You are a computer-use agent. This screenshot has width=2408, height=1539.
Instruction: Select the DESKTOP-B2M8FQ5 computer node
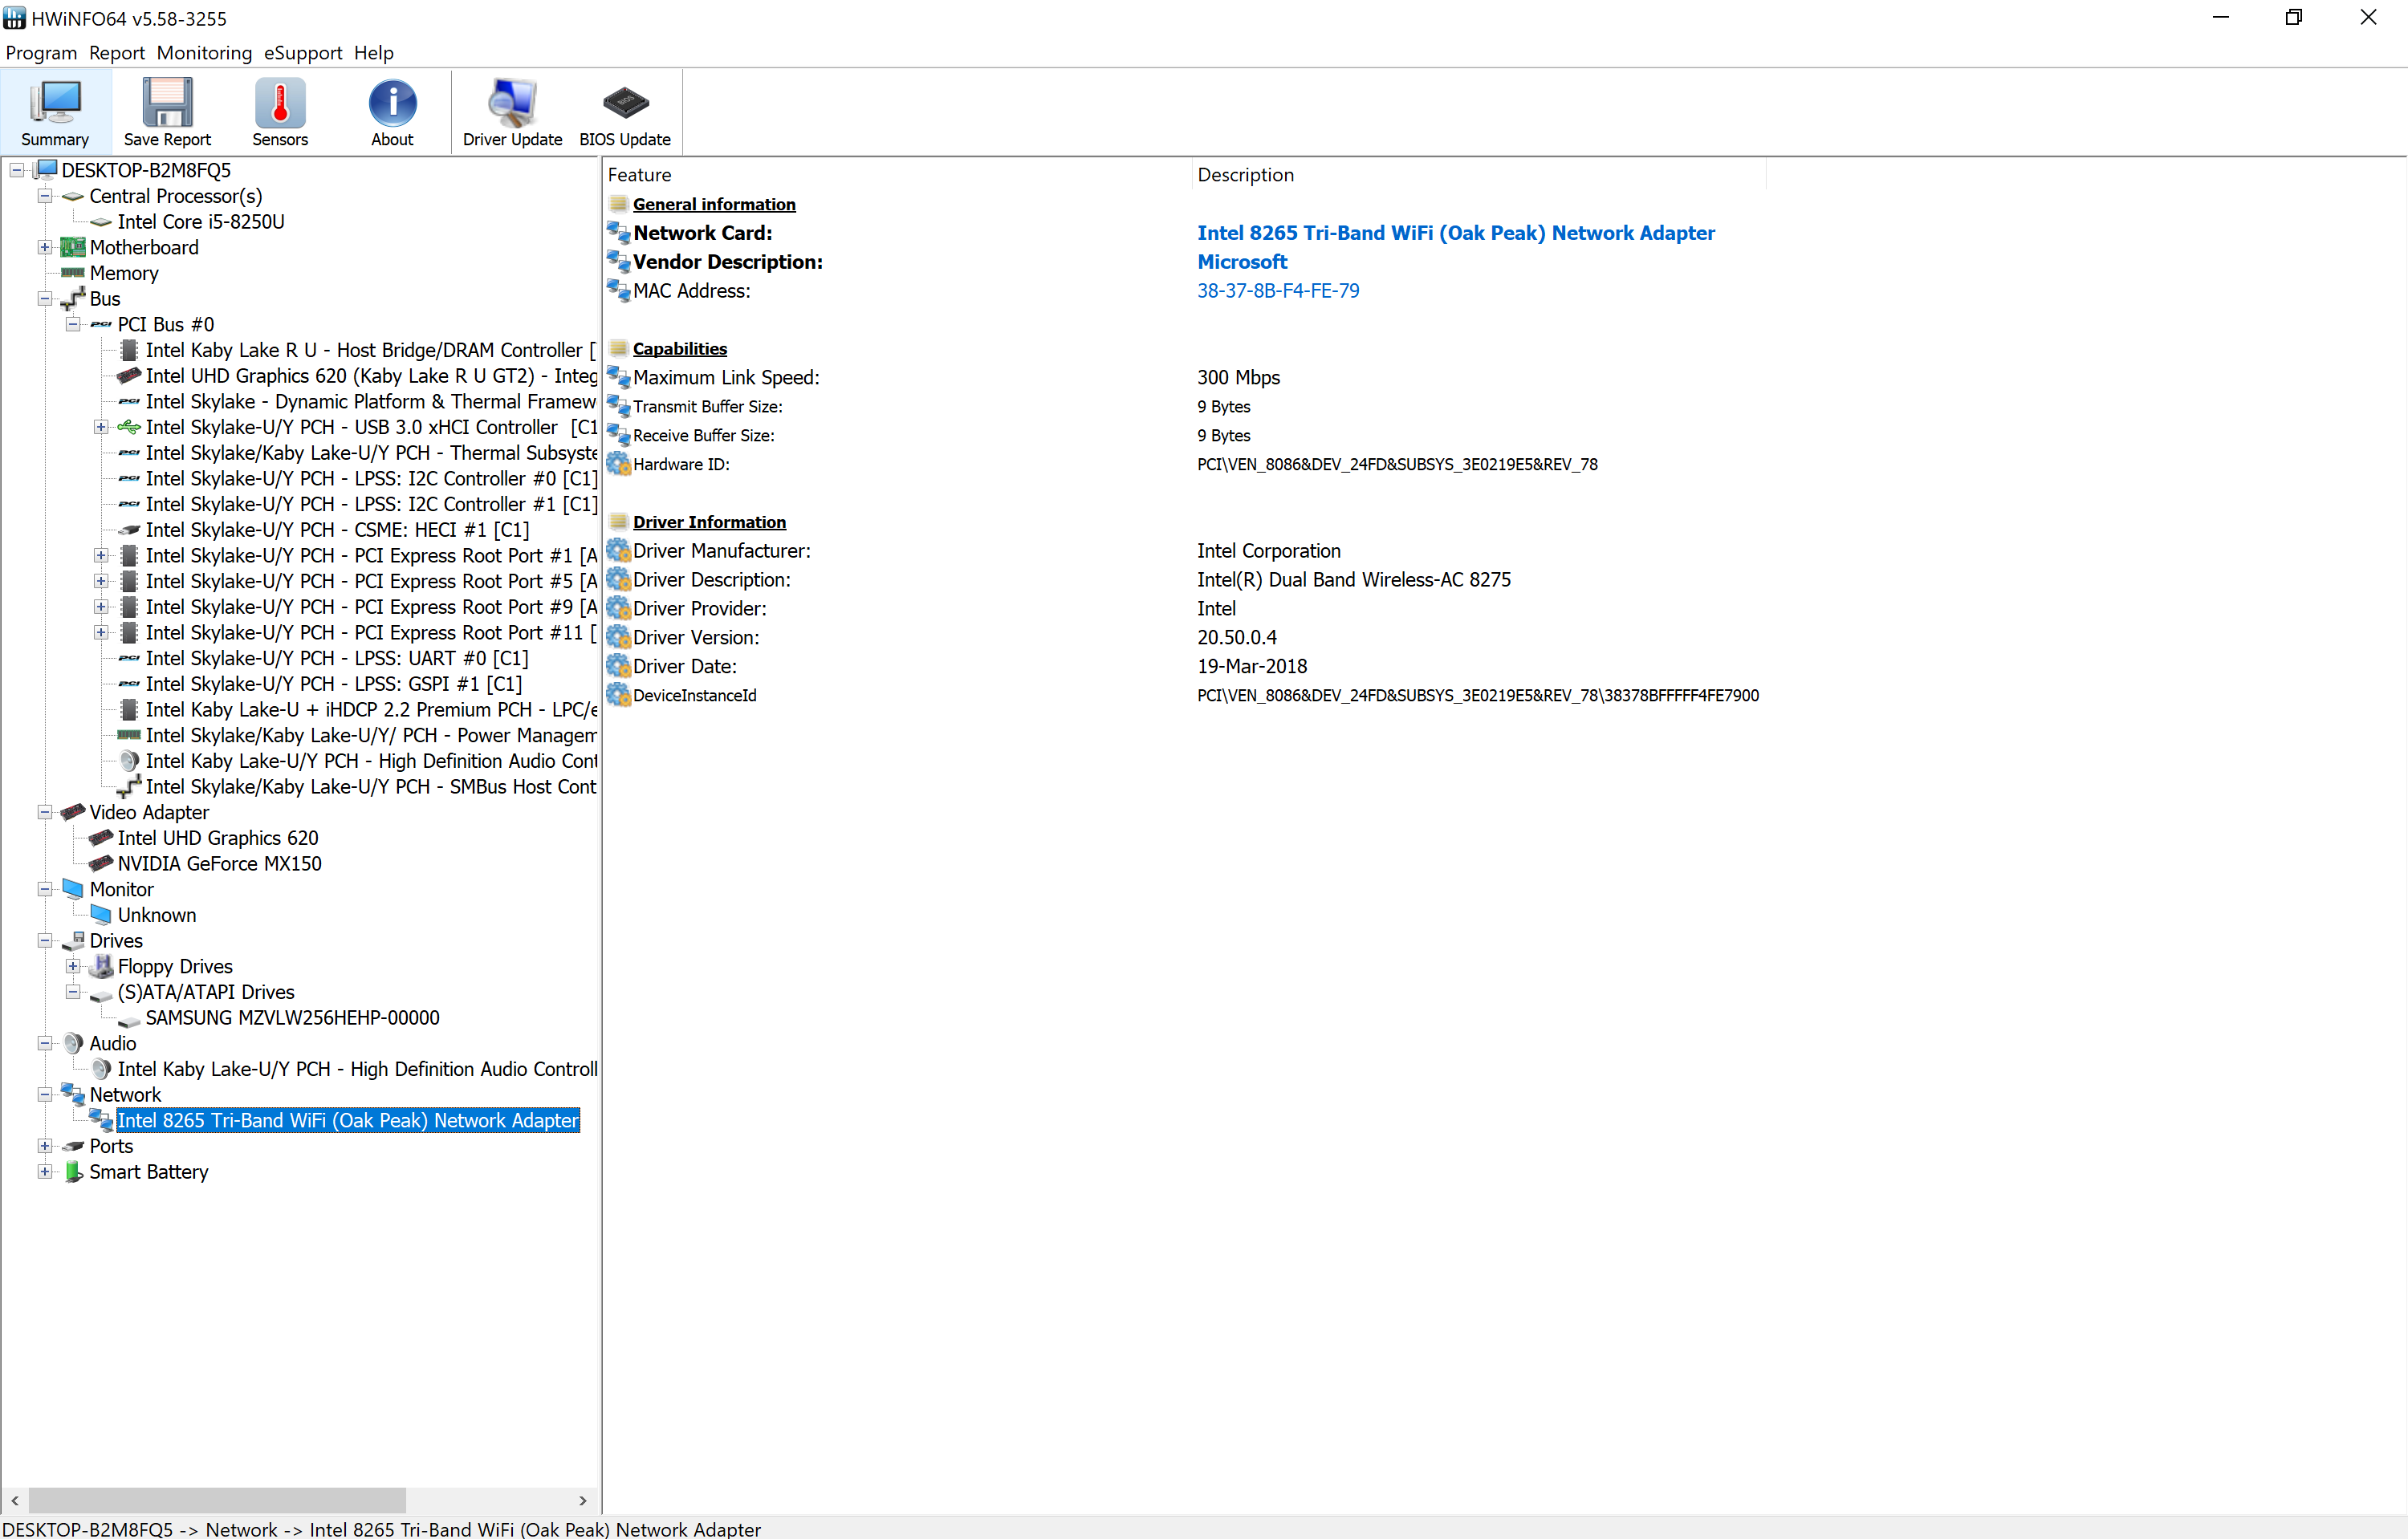(146, 170)
